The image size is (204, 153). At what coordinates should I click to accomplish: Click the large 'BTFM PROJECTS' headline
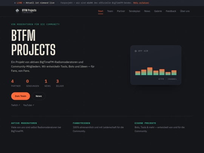coord(34,42)
